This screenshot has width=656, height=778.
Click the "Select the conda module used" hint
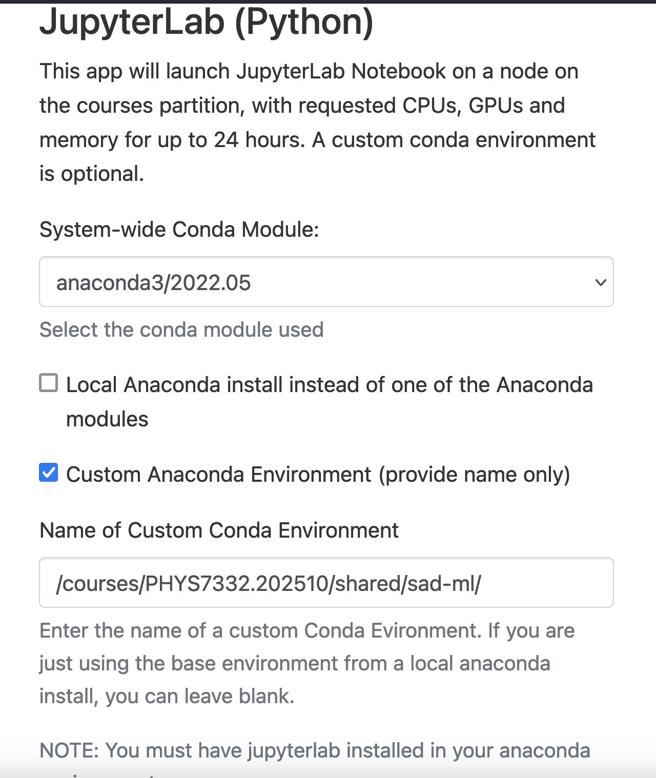click(182, 330)
